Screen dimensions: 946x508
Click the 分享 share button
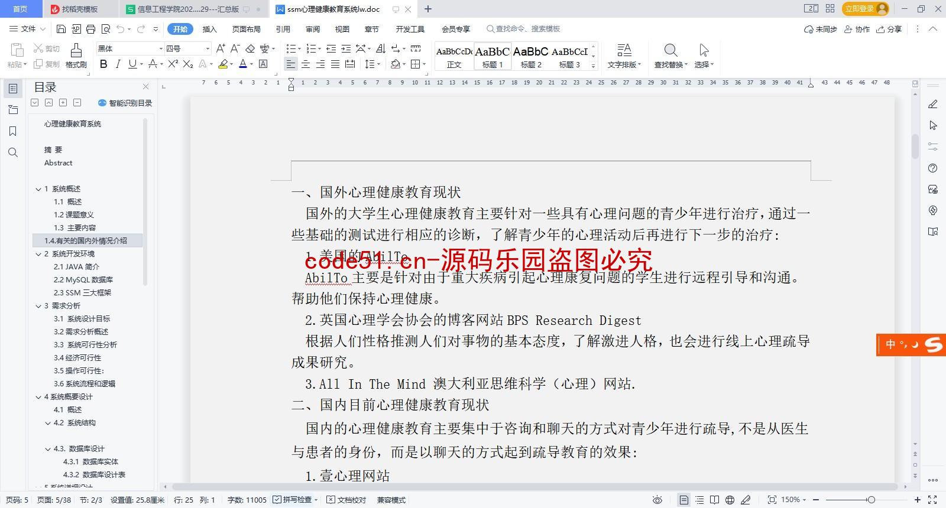(x=889, y=29)
